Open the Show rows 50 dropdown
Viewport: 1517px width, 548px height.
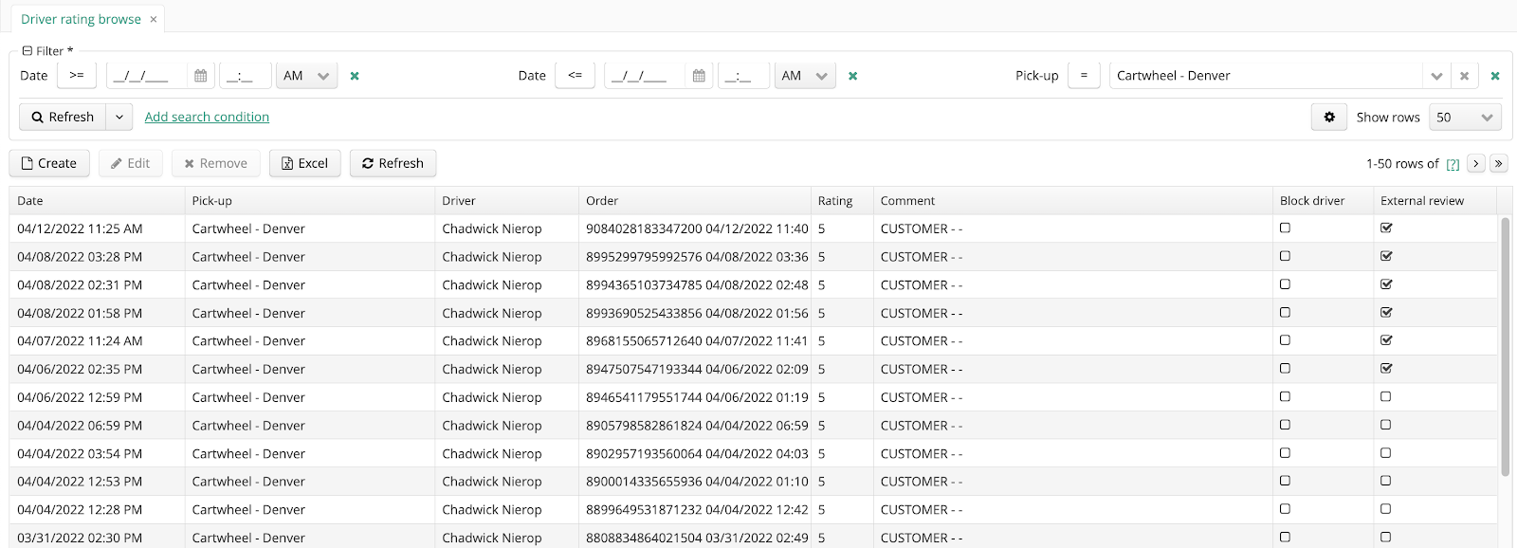[x=1465, y=117]
